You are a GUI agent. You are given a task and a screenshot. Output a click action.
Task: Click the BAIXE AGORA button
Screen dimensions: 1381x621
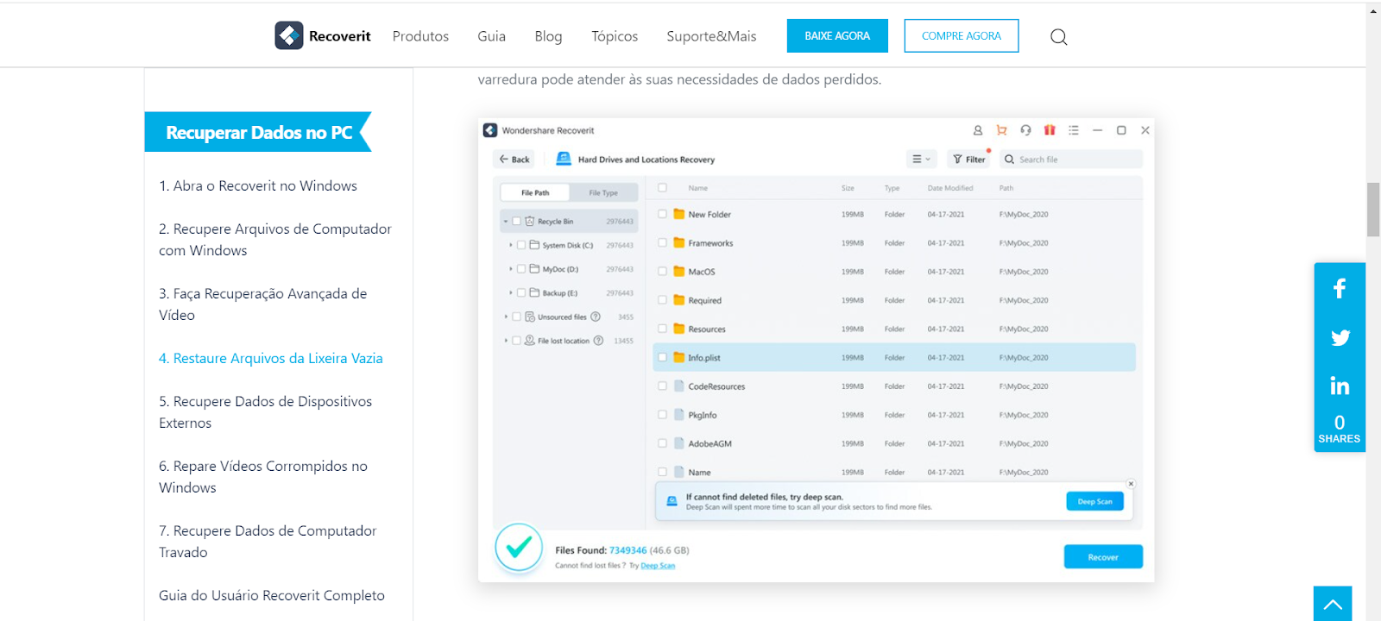coord(837,35)
